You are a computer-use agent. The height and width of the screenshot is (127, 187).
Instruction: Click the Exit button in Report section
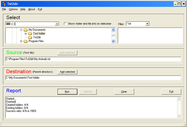pos(171,92)
